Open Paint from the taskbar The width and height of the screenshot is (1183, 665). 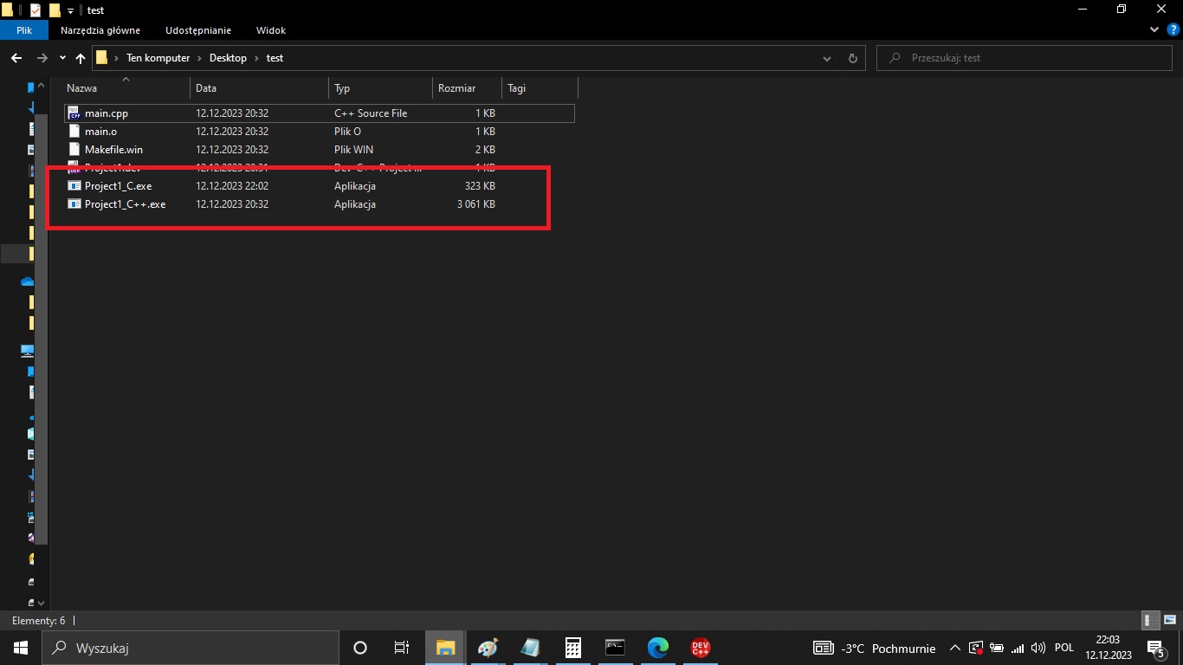click(488, 648)
